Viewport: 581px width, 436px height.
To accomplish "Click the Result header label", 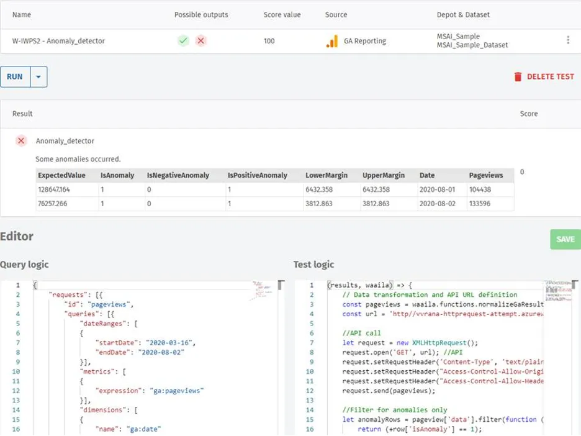I will (x=22, y=114).
